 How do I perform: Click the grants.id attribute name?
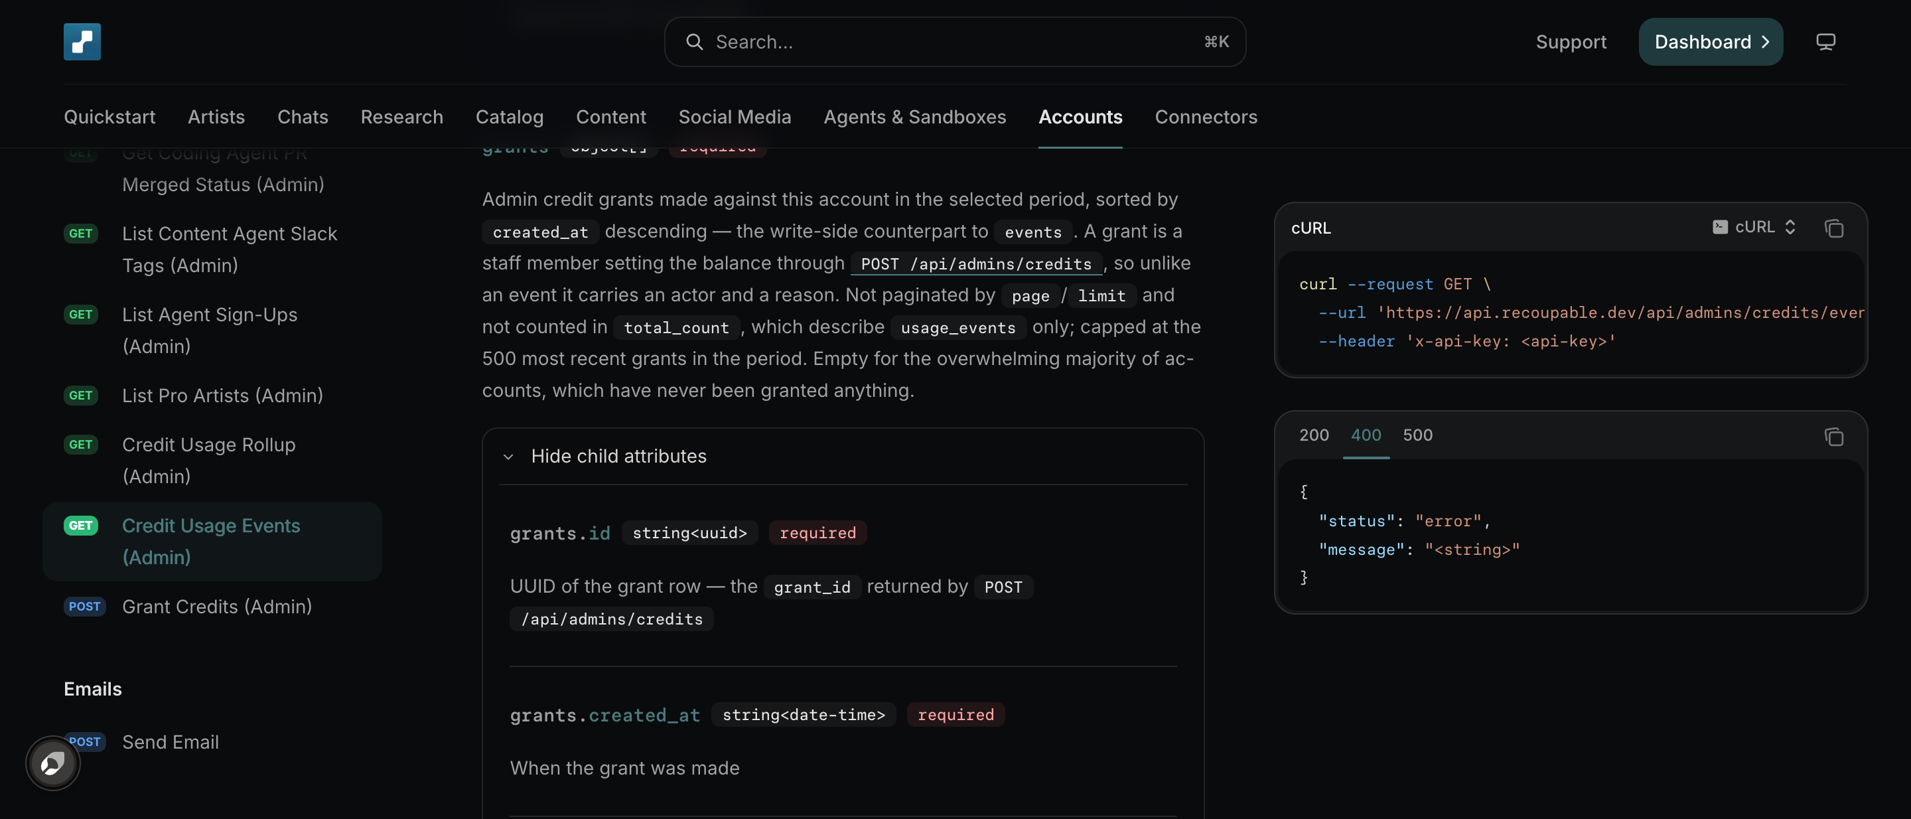(x=560, y=533)
